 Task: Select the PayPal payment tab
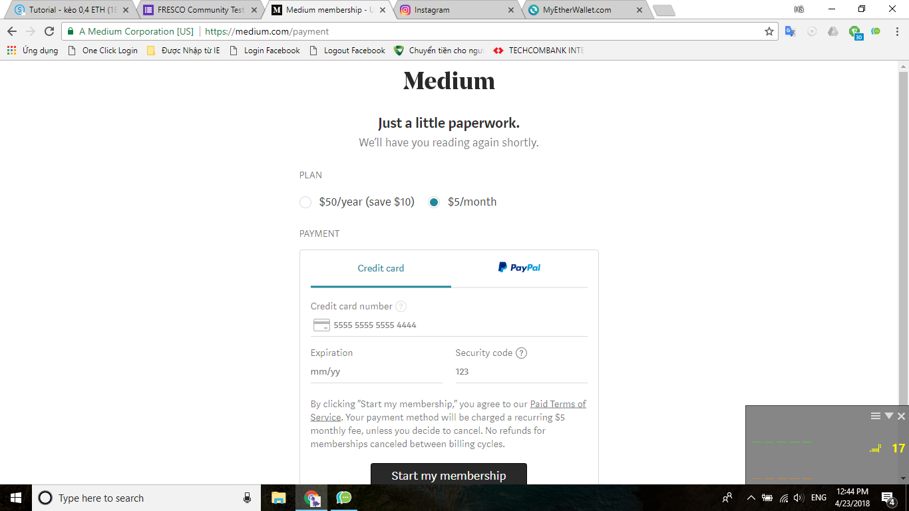pyautogui.click(x=519, y=268)
